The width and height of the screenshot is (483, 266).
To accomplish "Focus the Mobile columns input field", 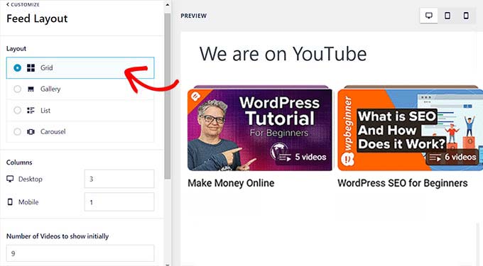I will 119,202.
